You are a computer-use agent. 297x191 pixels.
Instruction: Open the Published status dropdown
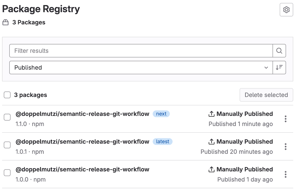click(141, 67)
